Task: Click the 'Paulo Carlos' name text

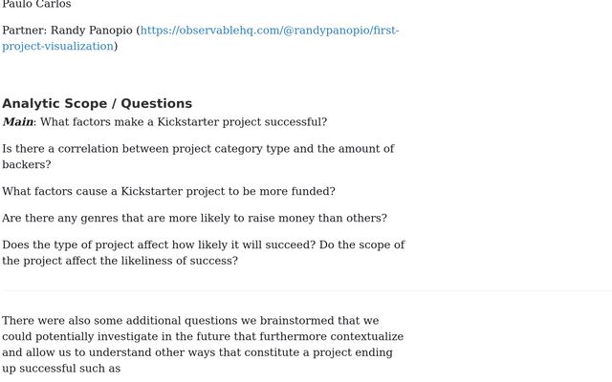Action: (x=36, y=4)
